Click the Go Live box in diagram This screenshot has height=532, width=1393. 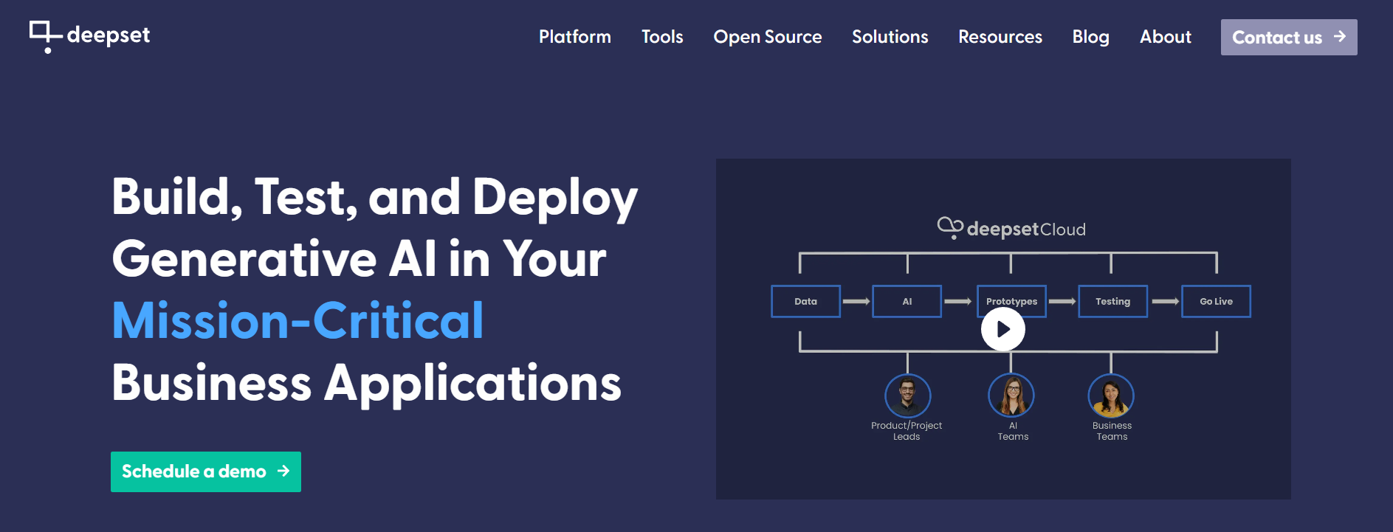1216,301
